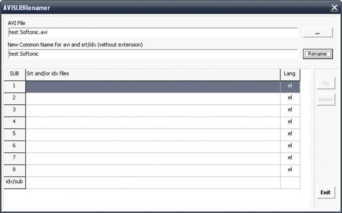Click the browse "..." button for AVI file

click(x=318, y=33)
